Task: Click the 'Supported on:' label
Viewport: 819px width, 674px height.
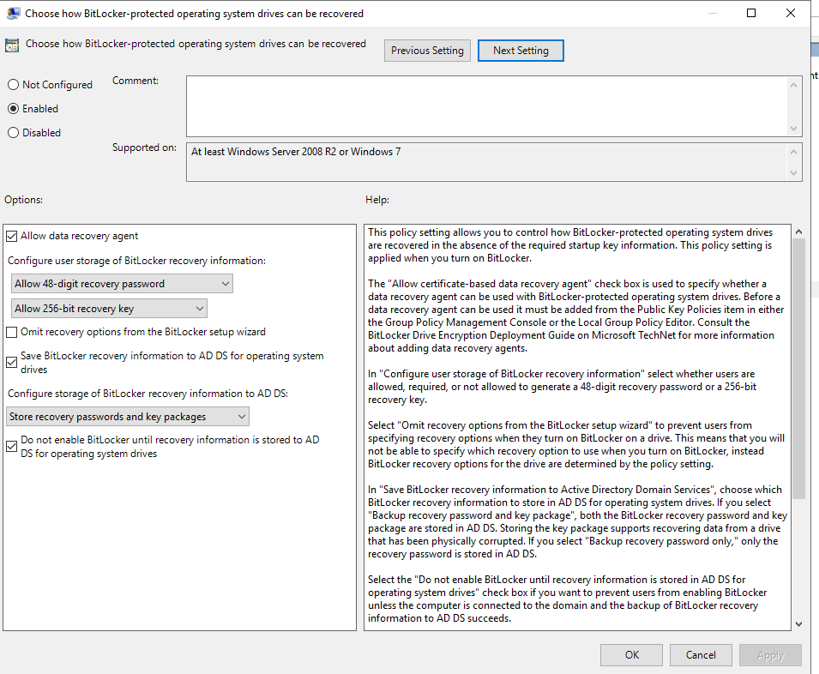Action: tap(144, 147)
